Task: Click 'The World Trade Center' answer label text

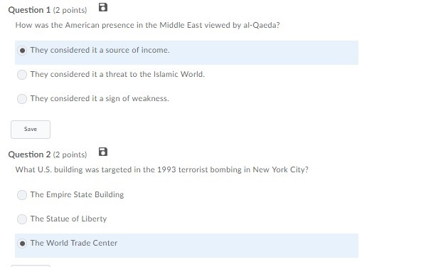Action: (74, 243)
